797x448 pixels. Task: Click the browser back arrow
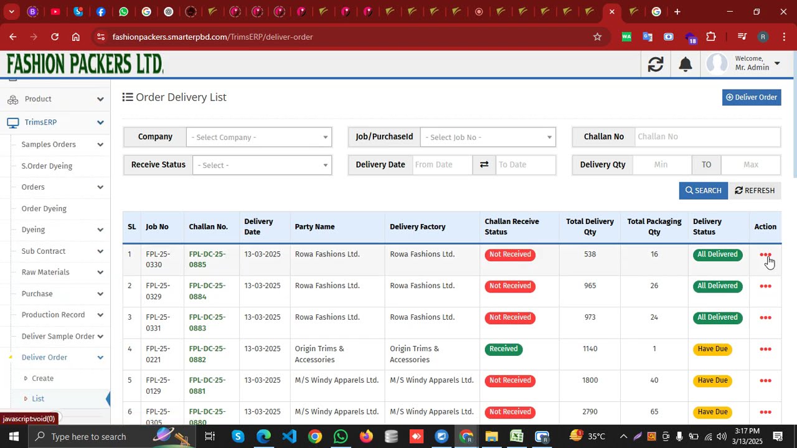(13, 37)
